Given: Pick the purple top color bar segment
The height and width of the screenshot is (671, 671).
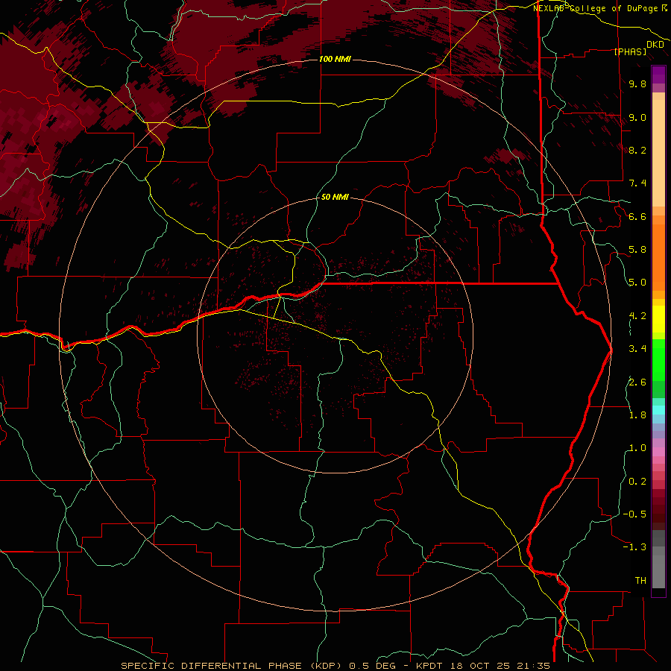Looking at the screenshot, I should [658, 75].
